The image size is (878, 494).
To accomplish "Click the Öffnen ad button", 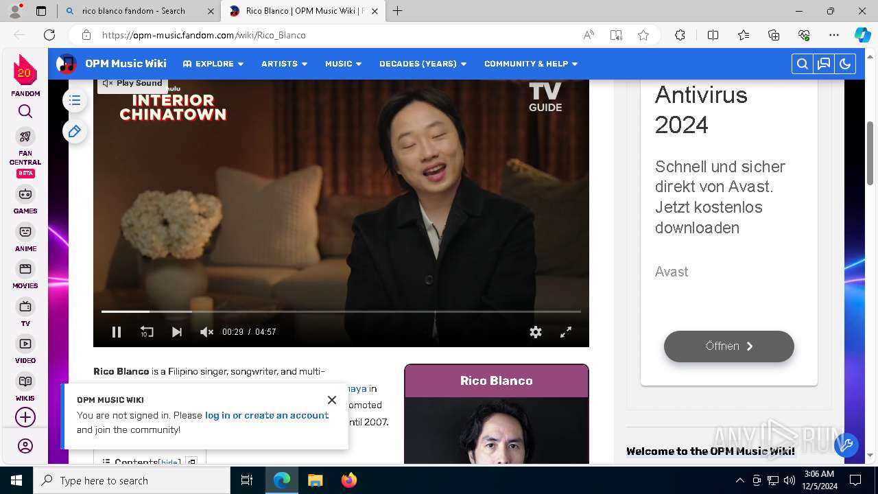I will pyautogui.click(x=729, y=346).
